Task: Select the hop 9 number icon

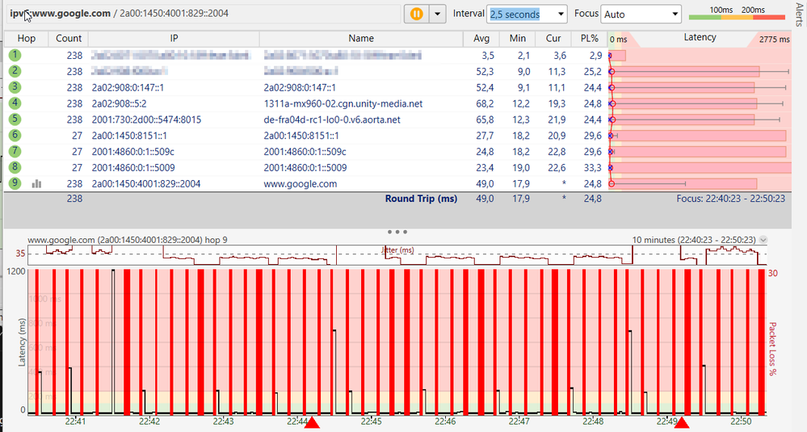Action: (x=15, y=184)
